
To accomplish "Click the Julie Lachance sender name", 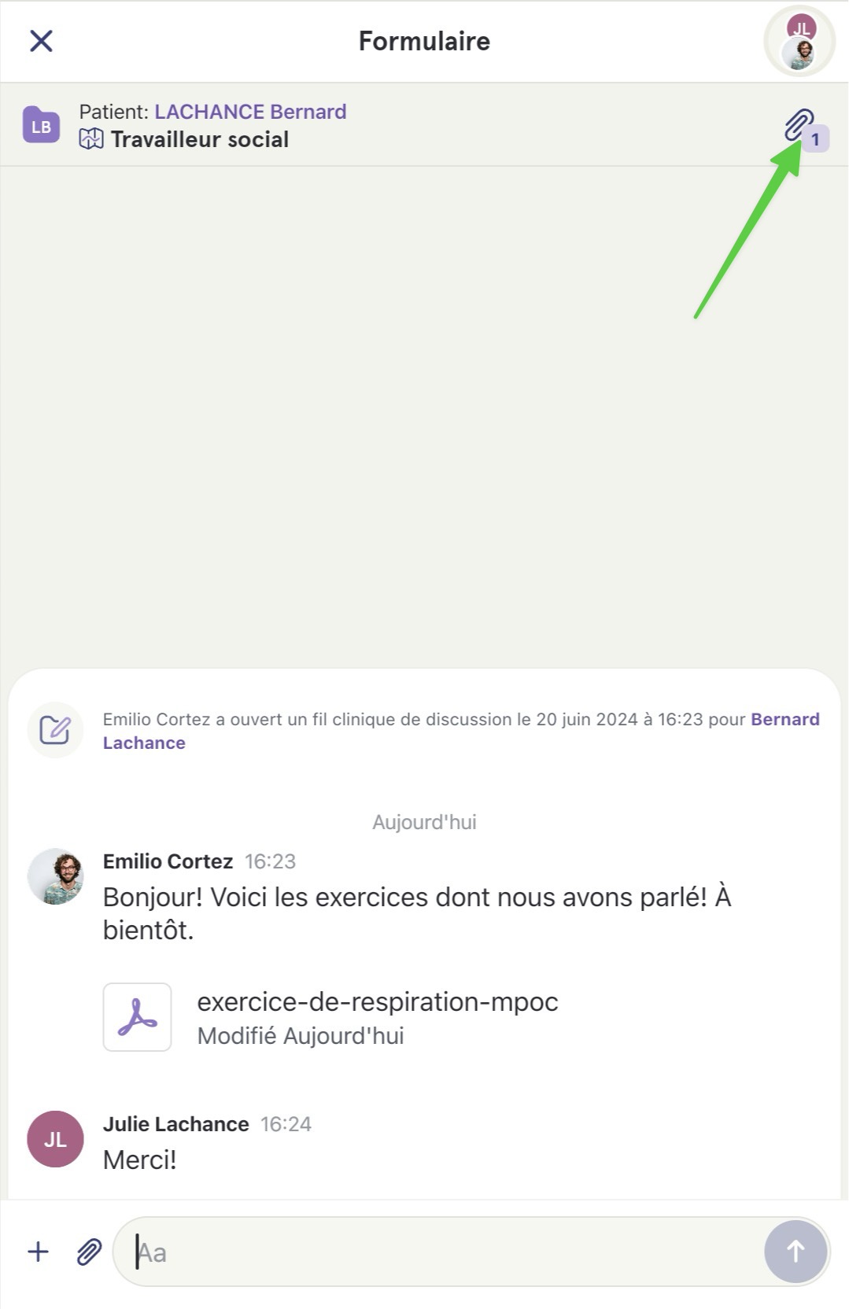I will pos(175,1124).
